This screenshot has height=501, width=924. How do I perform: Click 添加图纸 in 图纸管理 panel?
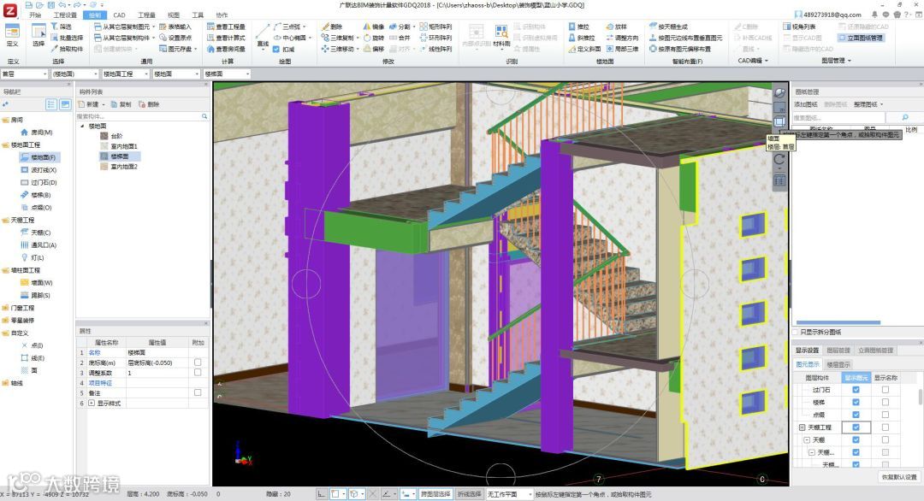pyautogui.click(x=806, y=104)
